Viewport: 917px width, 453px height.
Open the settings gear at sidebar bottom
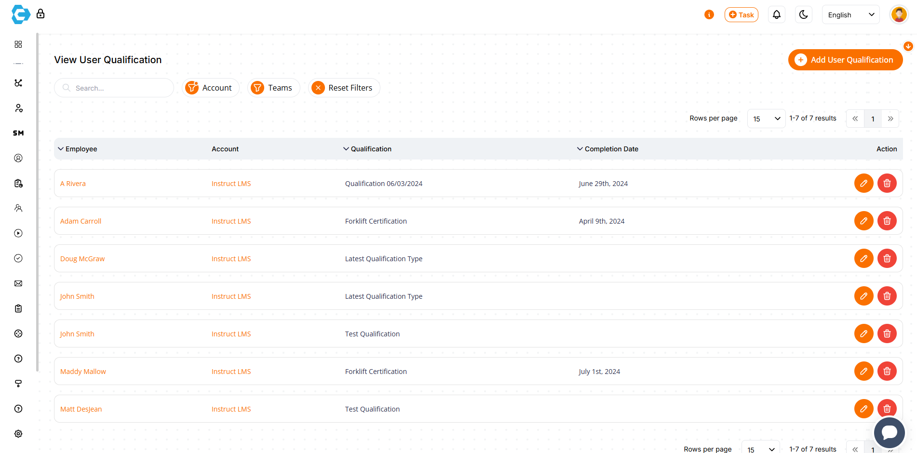(18, 434)
